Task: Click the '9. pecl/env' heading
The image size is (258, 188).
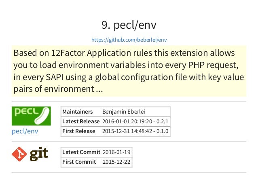Action: click(x=129, y=25)
